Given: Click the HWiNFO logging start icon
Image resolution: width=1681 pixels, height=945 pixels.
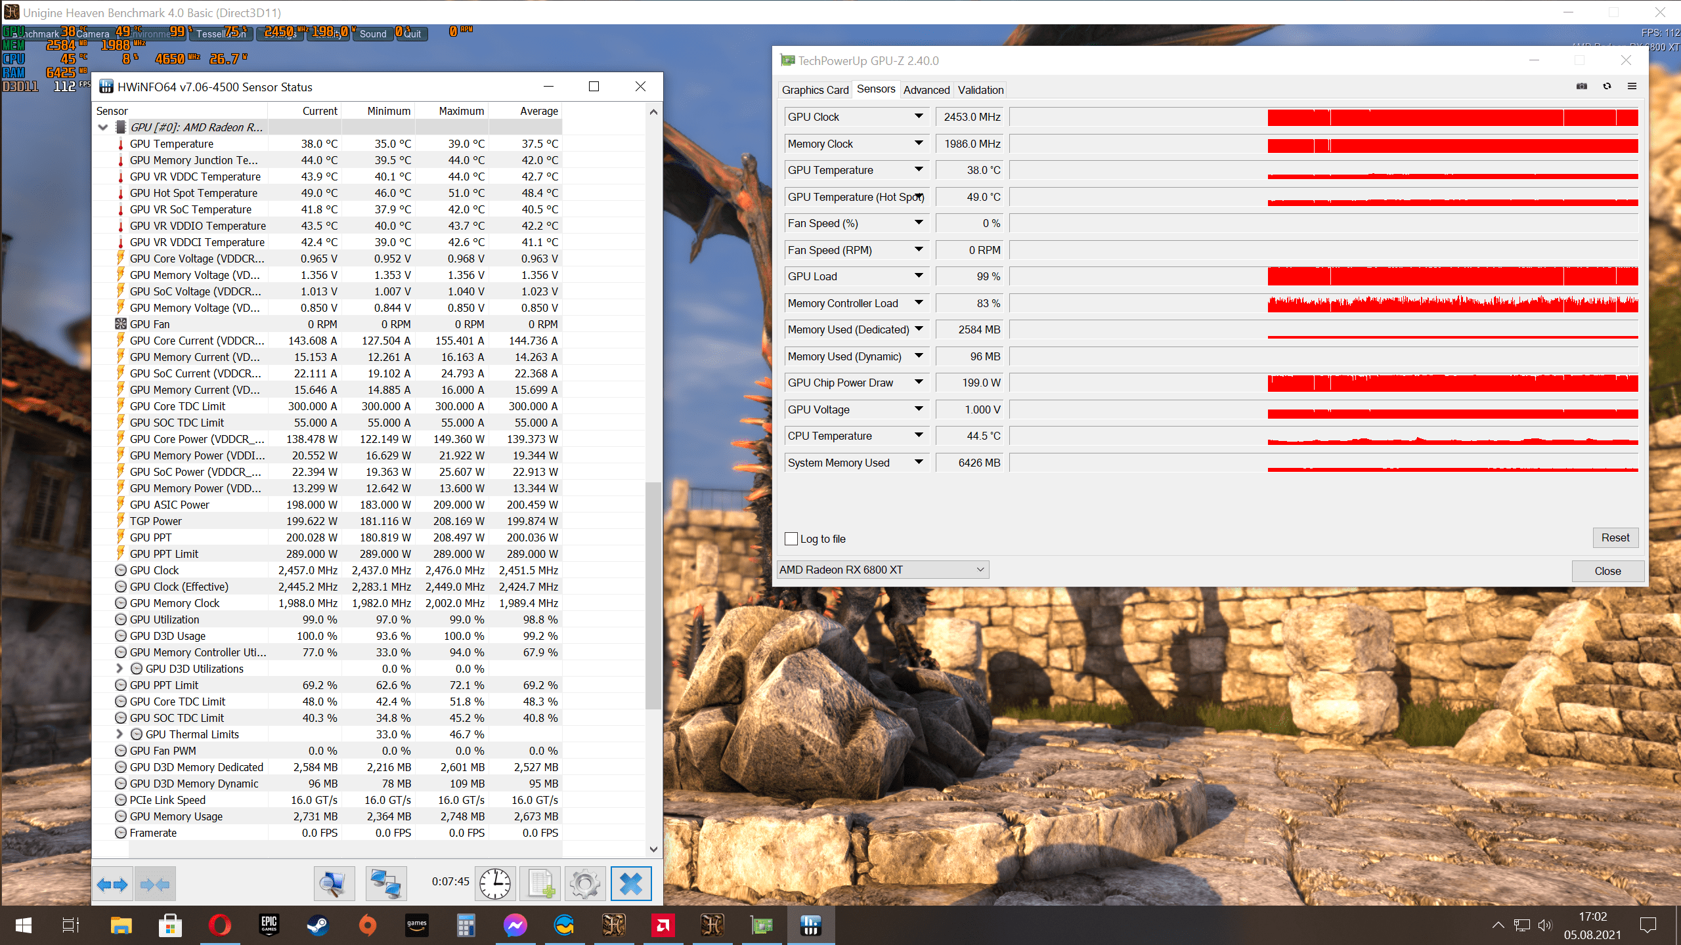Looking at the screenshot, I should [x=540, y=884].
